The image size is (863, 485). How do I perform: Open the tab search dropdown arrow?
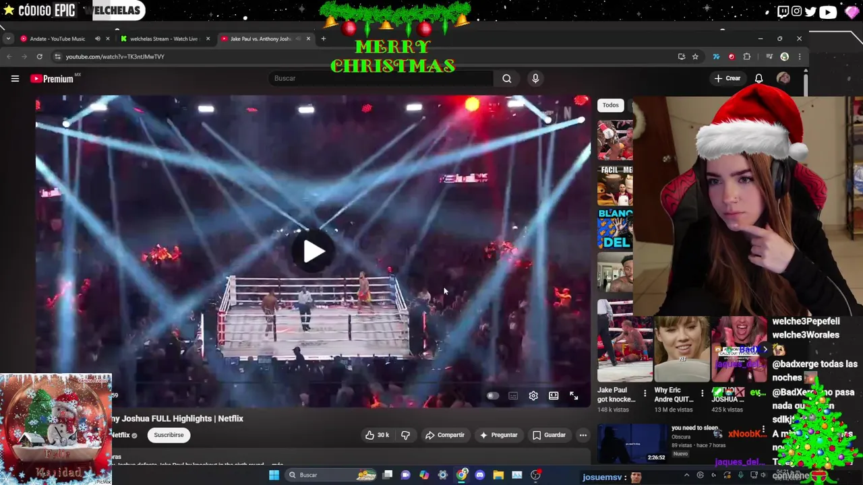tap(8, 39)
